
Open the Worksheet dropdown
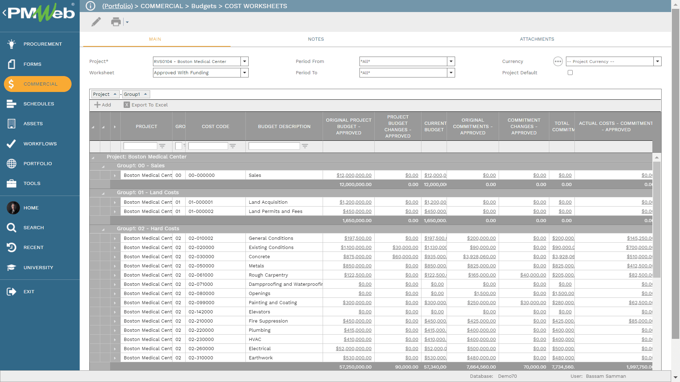[244, 73]
